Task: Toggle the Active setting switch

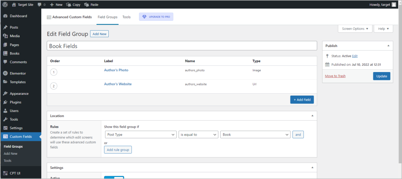Action: pyautogui.click(x=114, y=177)
